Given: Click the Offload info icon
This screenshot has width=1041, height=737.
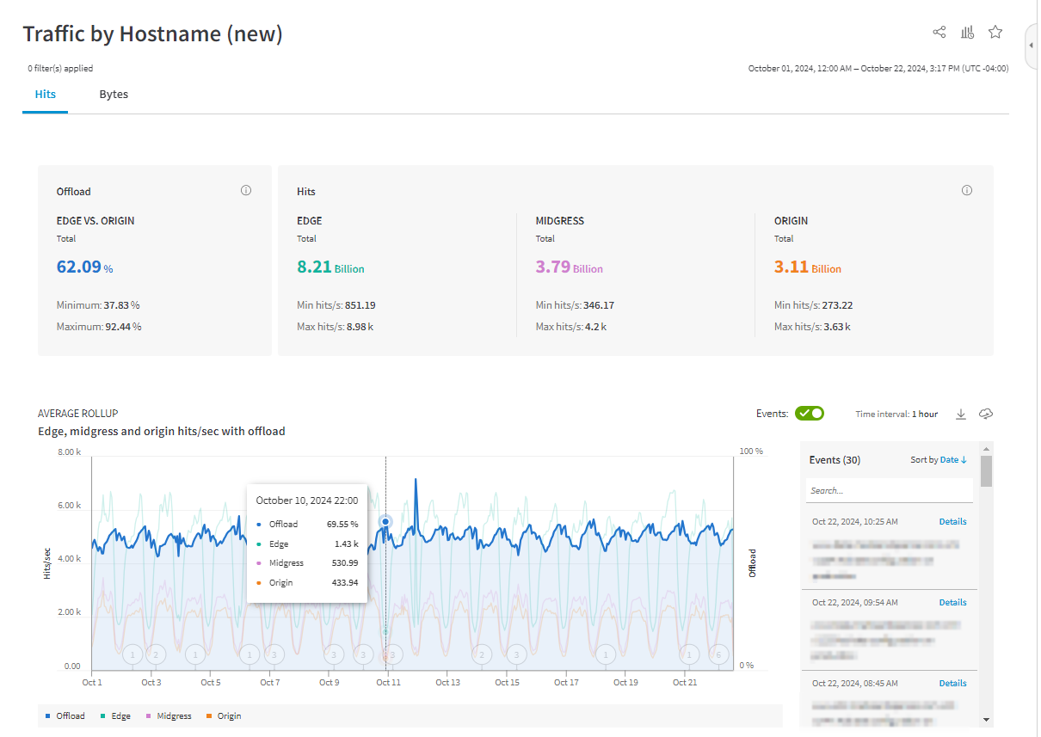Looking at the screenshot, I should 246,191.
